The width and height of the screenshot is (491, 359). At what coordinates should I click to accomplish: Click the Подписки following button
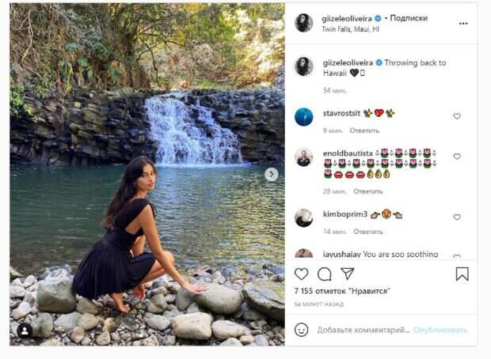(x=409, y=17)
